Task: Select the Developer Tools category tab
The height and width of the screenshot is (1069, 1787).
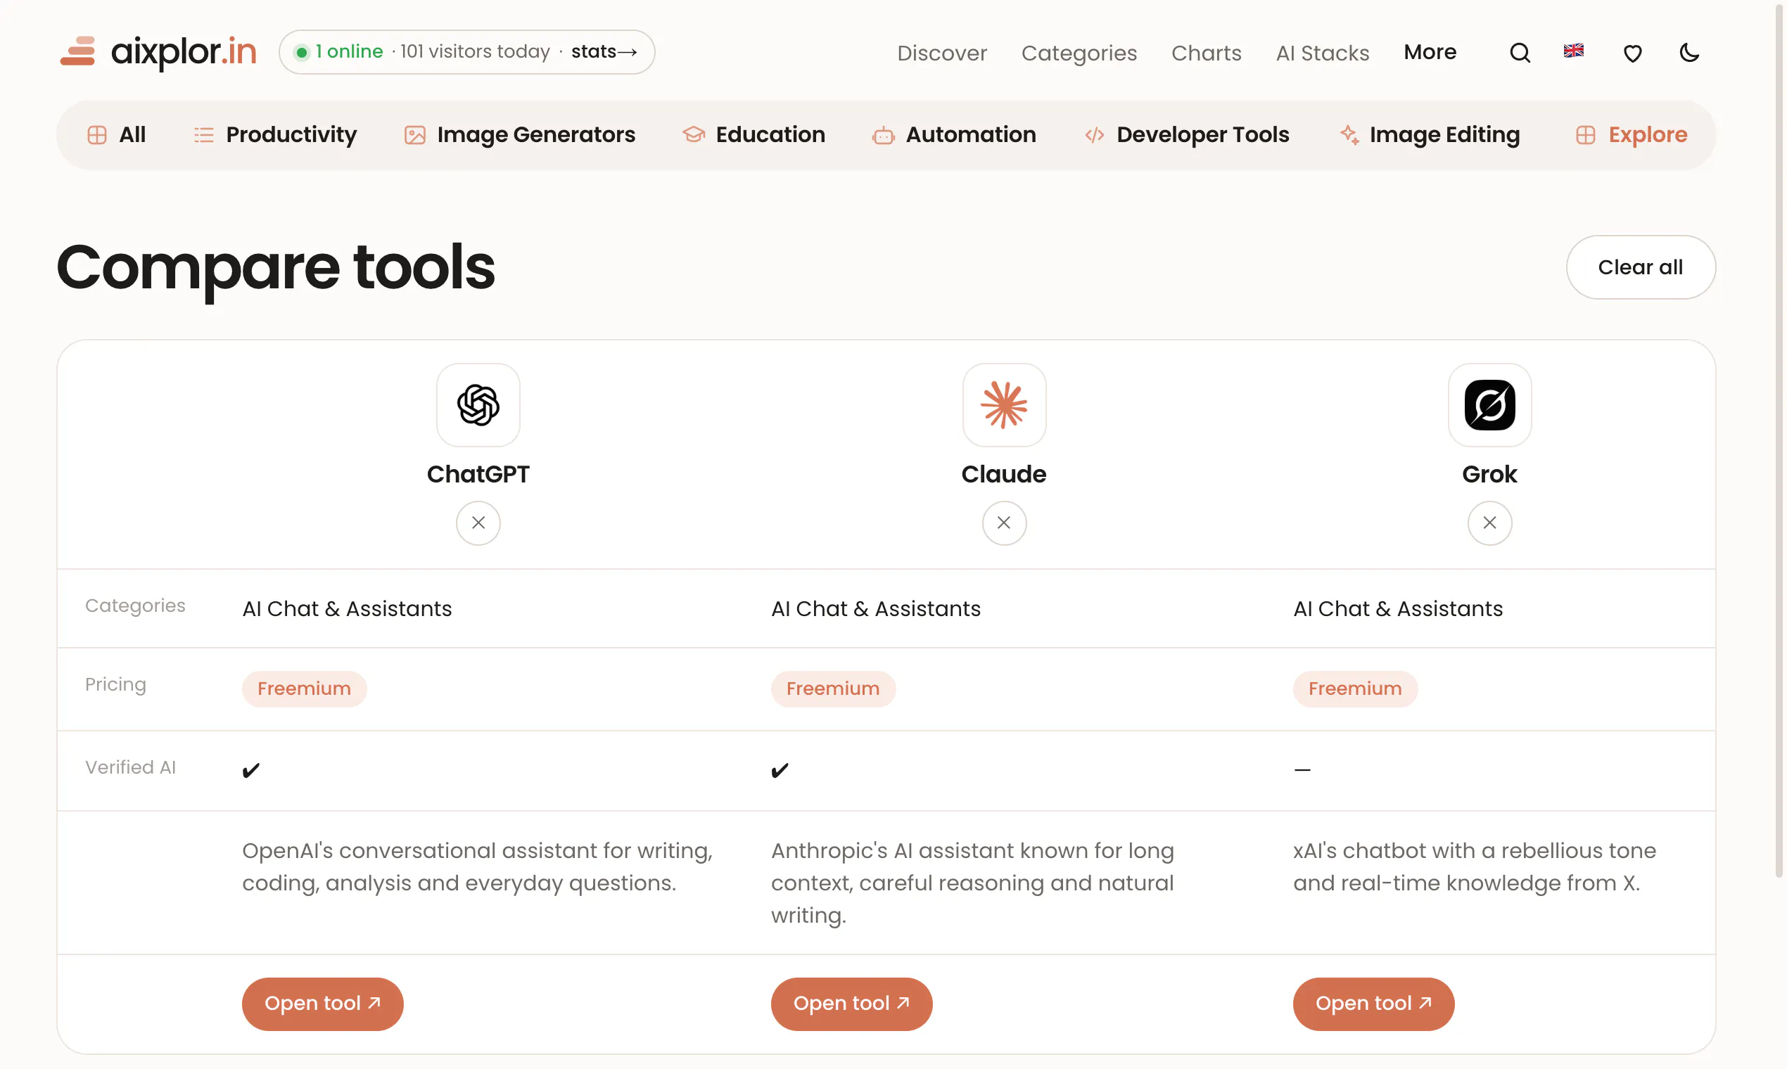Action: pyautogui.click(x=1187, y=135)
